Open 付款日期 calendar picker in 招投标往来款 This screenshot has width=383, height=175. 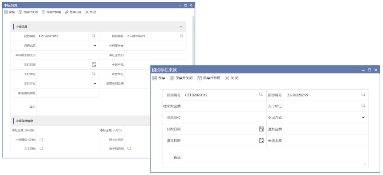click(261, 129)
